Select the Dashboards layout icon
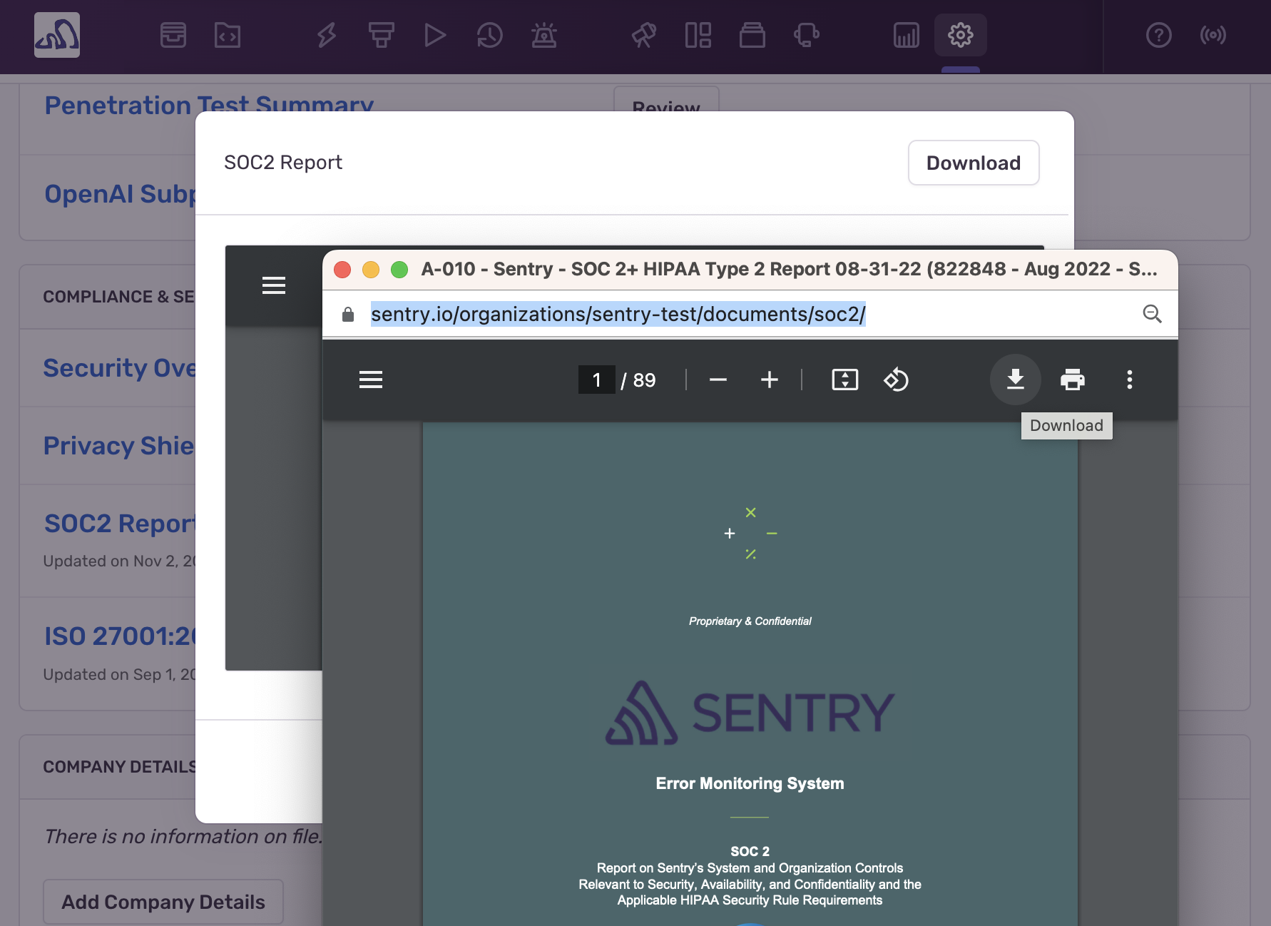This screenshot has height=926, width=1271. click(x=697, y=35)
